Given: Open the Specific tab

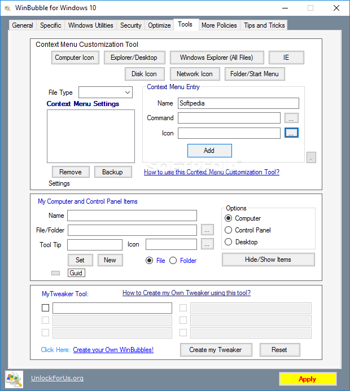Looking at the screenshot, I should tap(51, 25).
